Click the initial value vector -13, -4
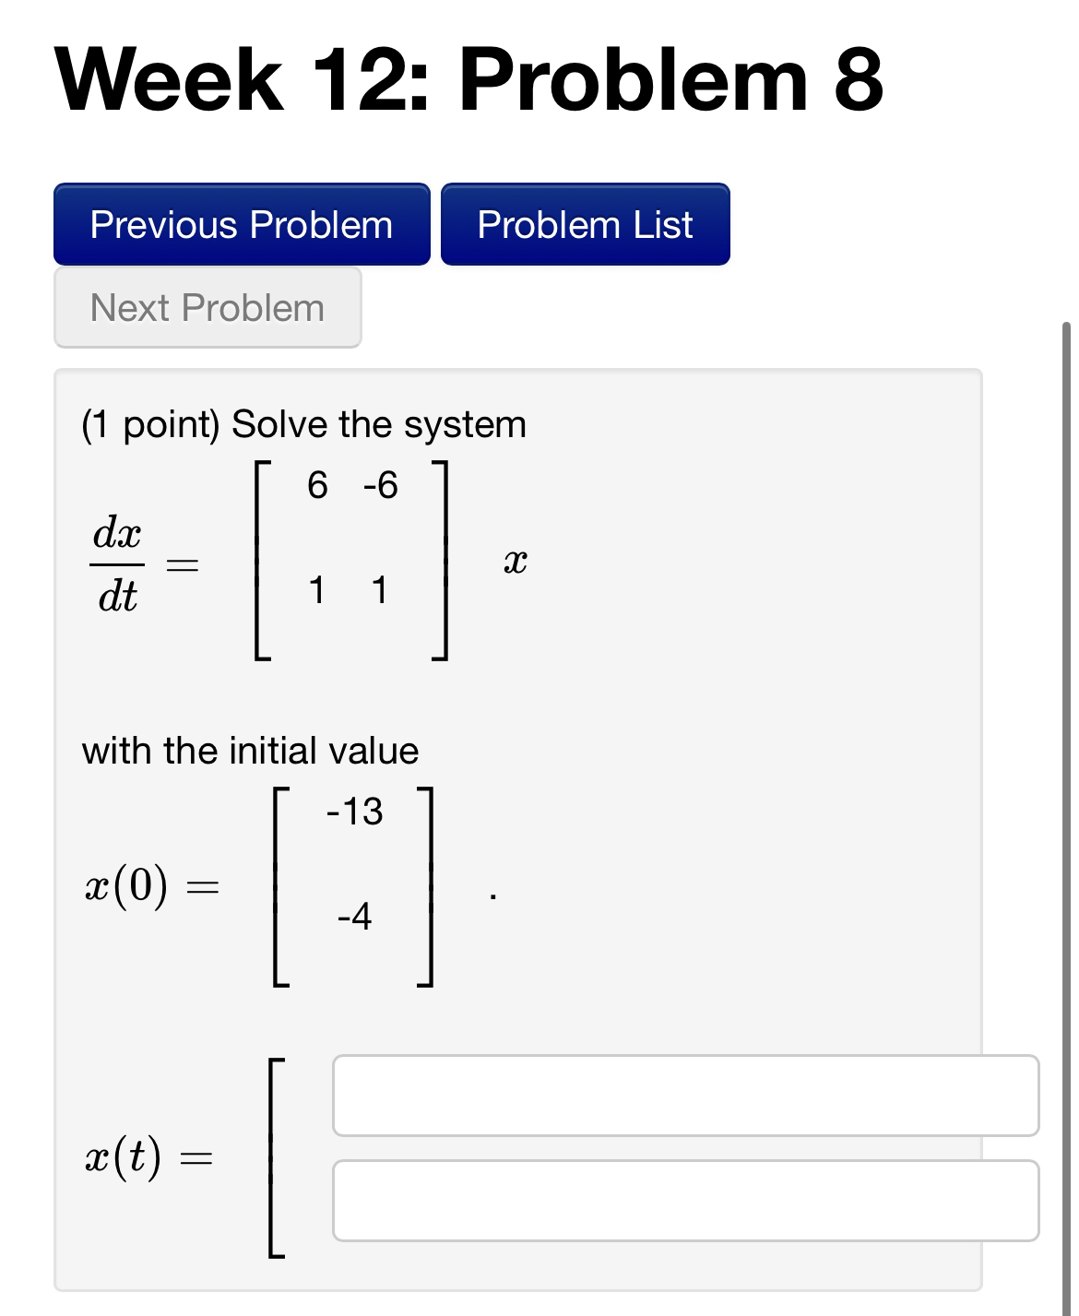This screenshot has height=1316, width=1079. tap(353, 886)
